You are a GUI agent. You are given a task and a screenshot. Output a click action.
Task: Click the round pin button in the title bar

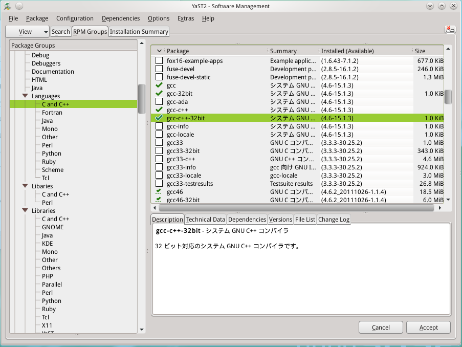click(x=19, y=6)
